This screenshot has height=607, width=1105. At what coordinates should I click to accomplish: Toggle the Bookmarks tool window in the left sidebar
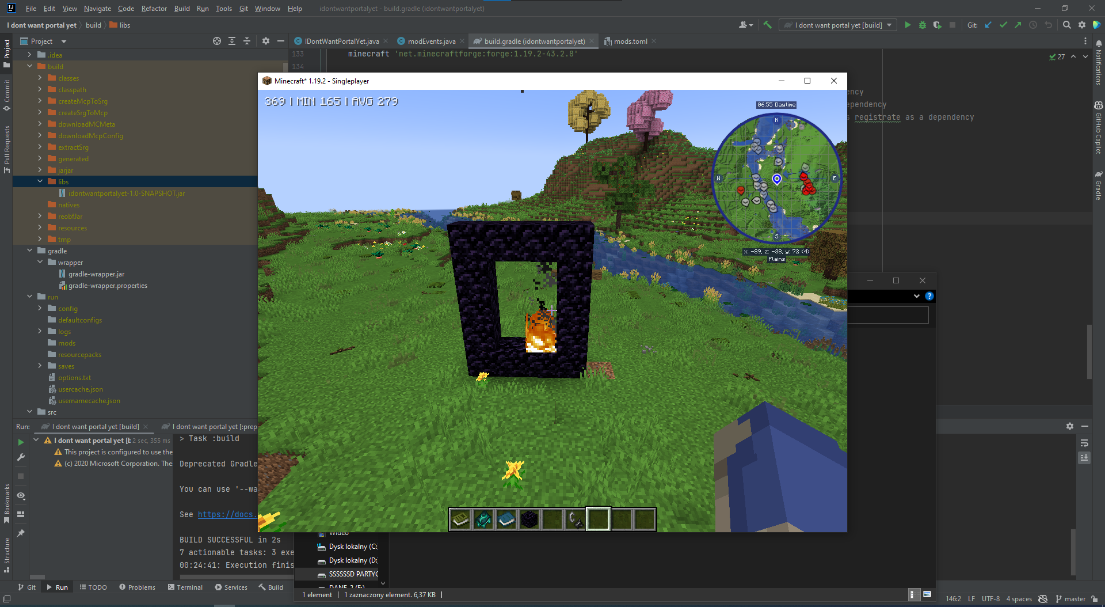7,504
